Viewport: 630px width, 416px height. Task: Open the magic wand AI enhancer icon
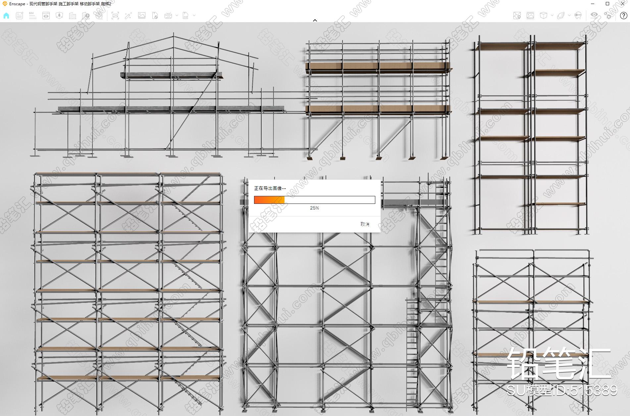tap(129, 16)
